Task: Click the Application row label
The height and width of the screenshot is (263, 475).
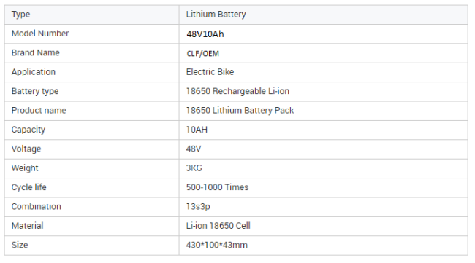Action: point(34,72)
